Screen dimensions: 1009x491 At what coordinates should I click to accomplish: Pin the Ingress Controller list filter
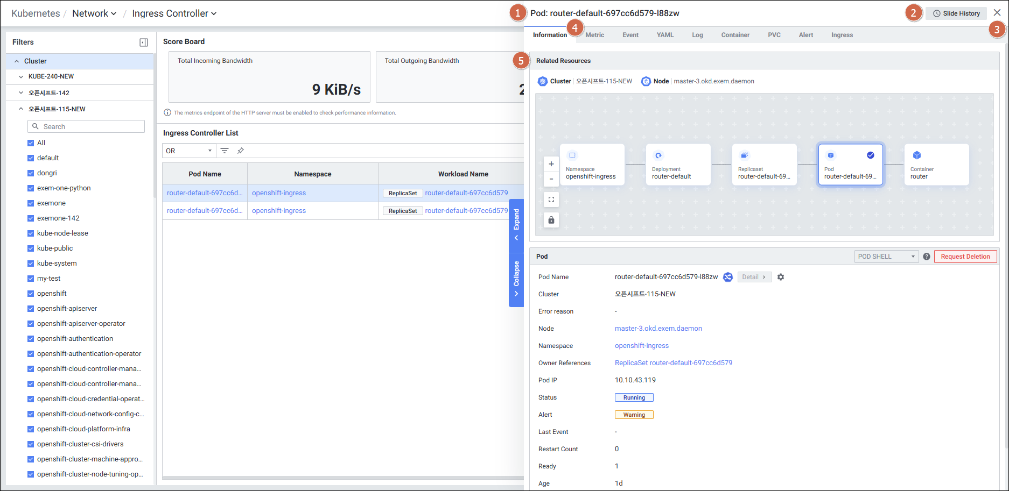pyautogui.click(x=241, y=151)
